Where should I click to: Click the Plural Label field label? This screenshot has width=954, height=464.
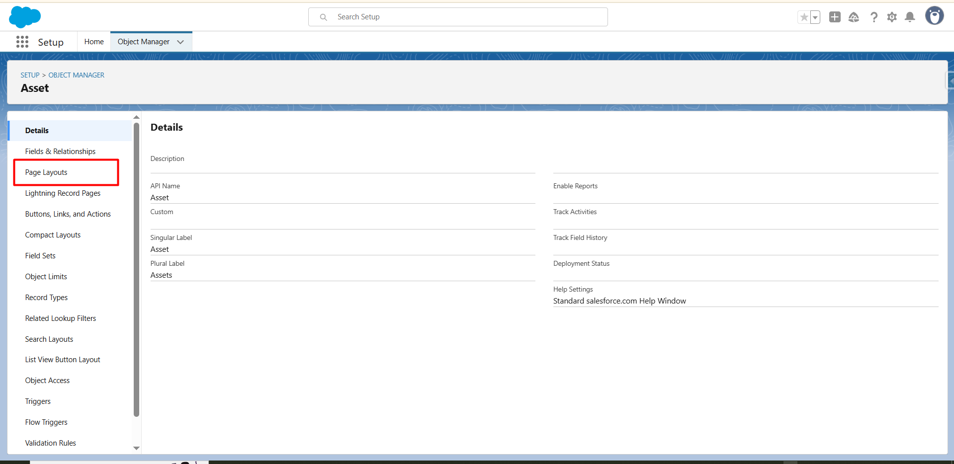tap(167, 264)
